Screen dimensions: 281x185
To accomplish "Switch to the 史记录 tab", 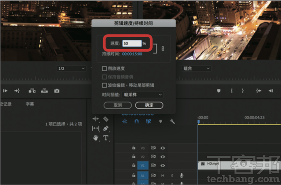I will 6,104.
